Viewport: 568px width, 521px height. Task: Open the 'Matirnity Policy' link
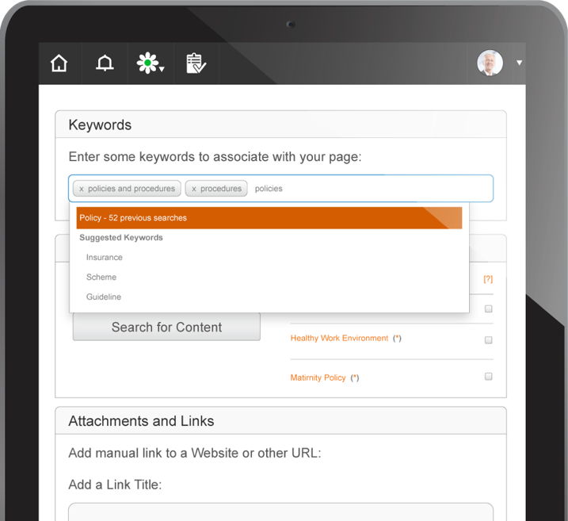(318, 377)
